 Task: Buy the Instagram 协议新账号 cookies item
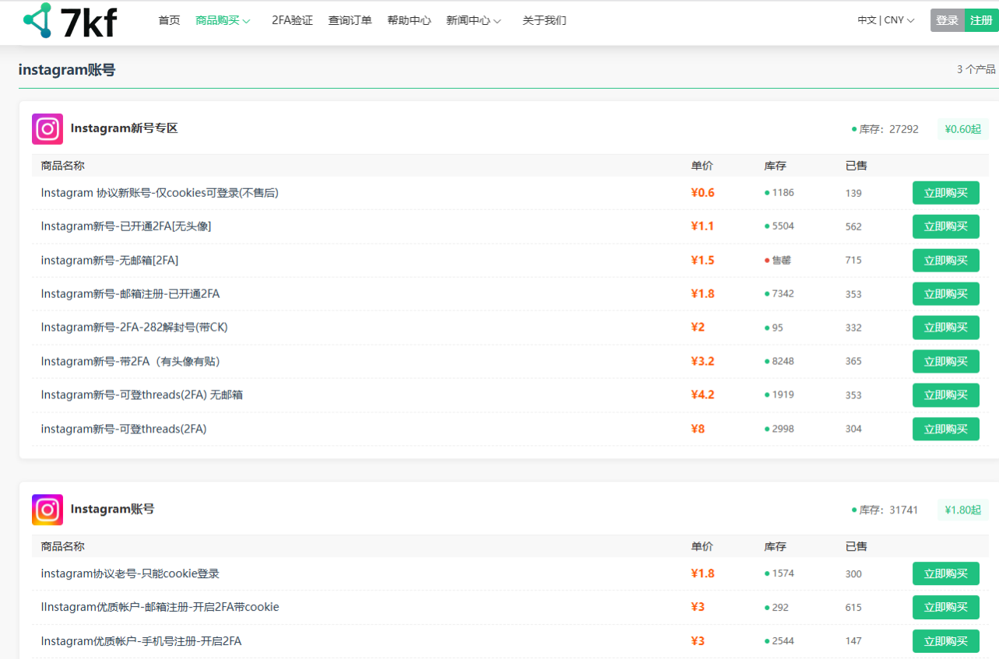pos(945,193)
